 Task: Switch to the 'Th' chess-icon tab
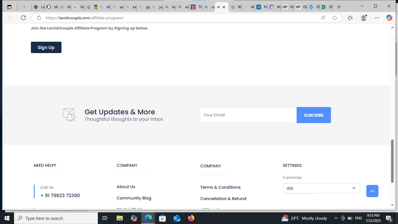[x=196, y=7]
